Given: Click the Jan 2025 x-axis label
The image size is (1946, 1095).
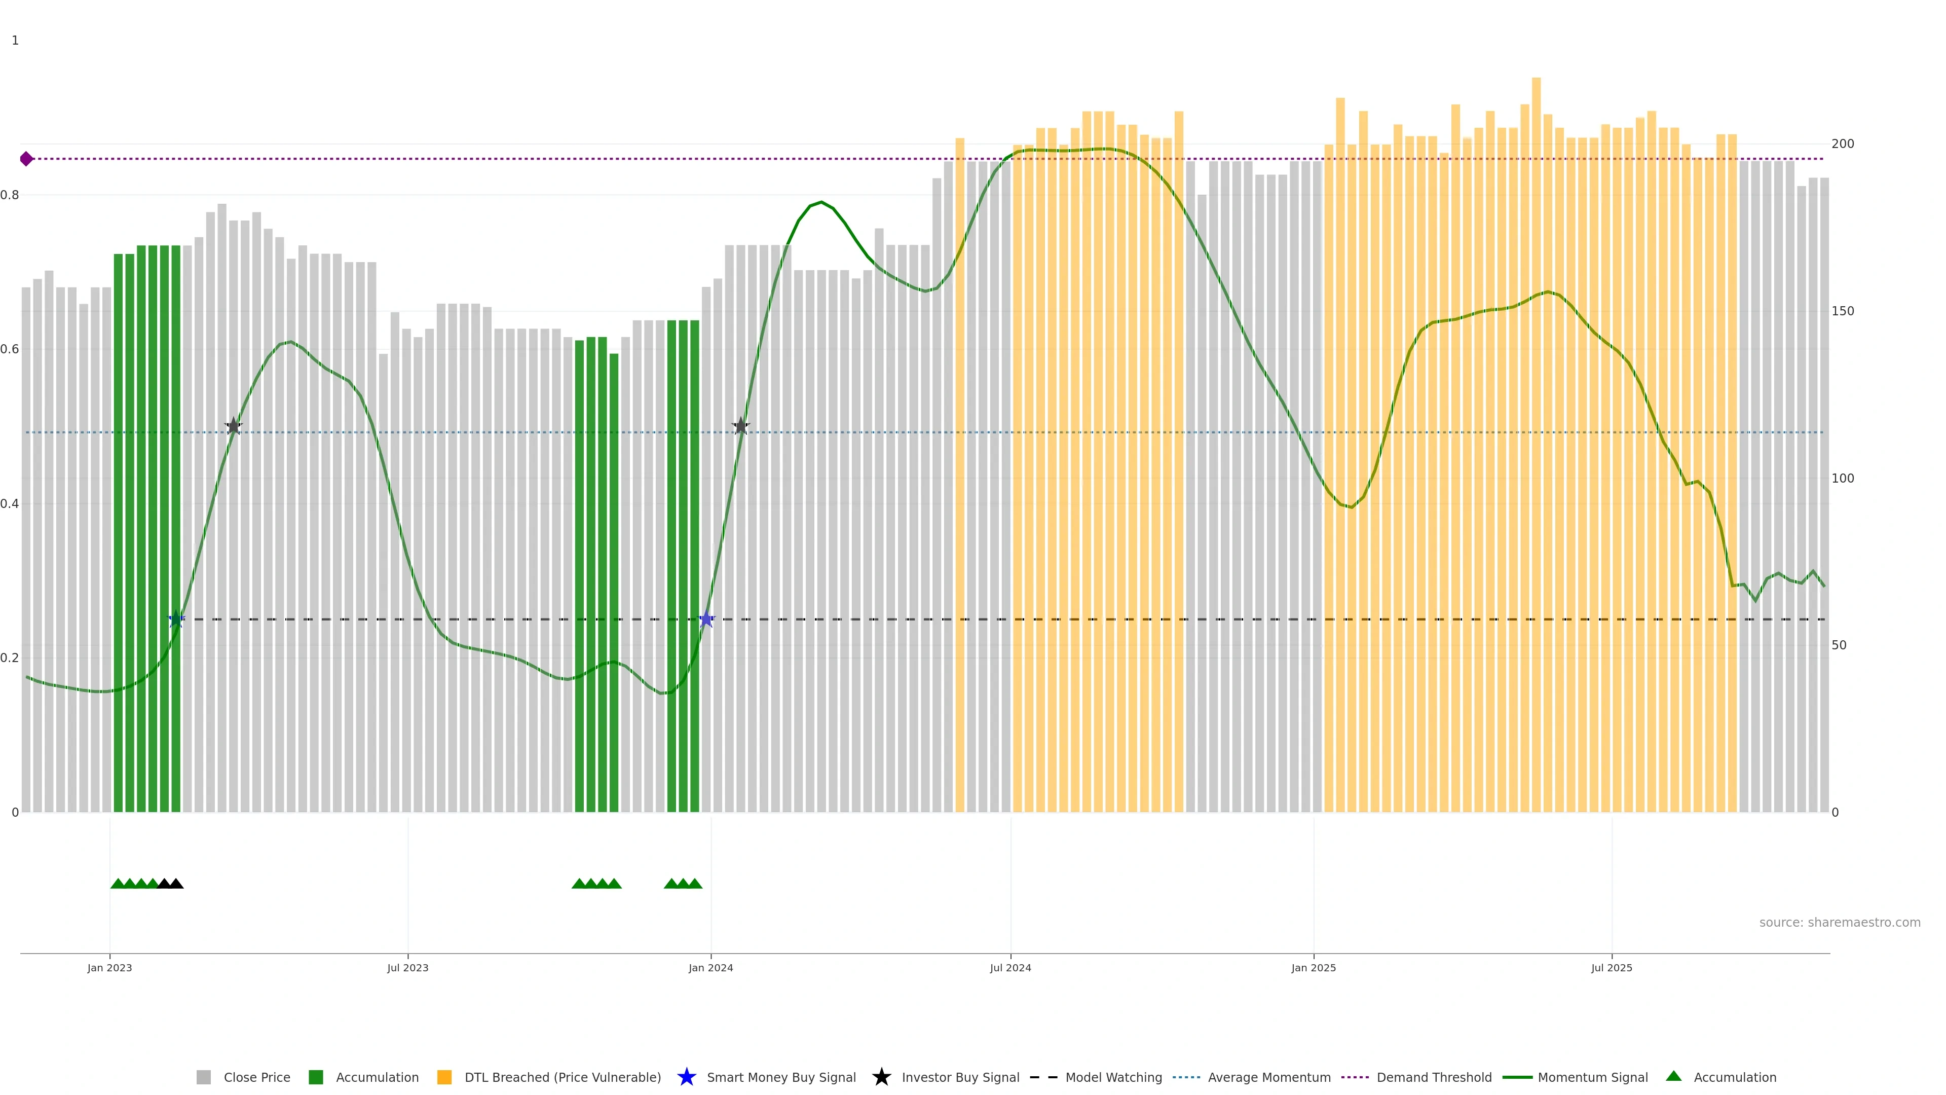Looking at the screenshot, I should [x=1313, y=967].
